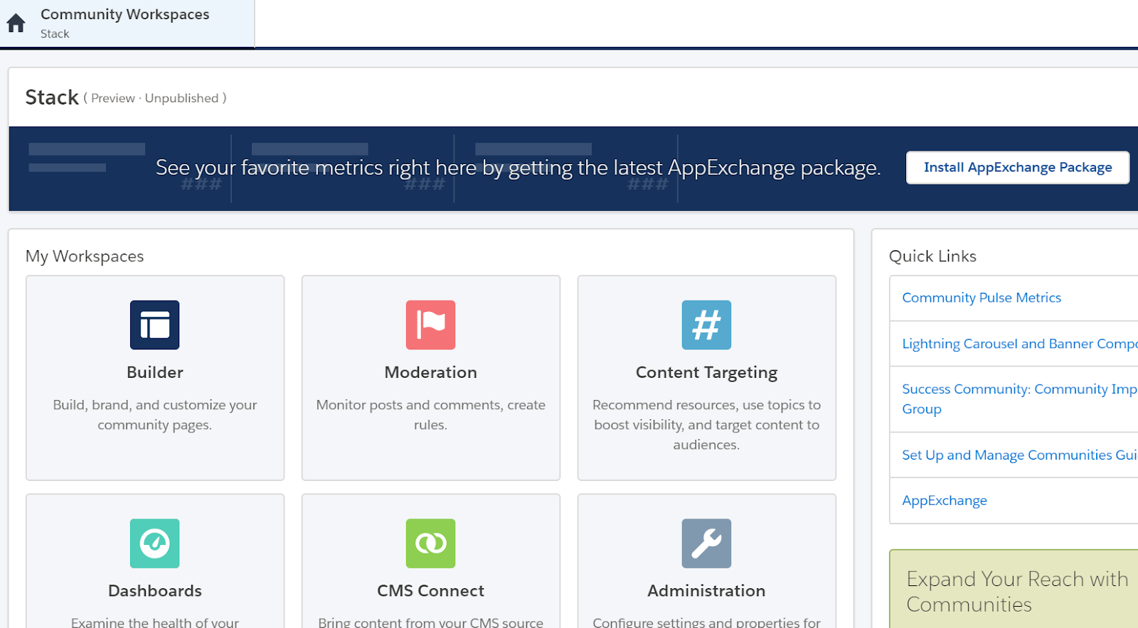Click the Administration tile title
The width and height of the screenshot is (1138, 628).
[x=706, y=591]
